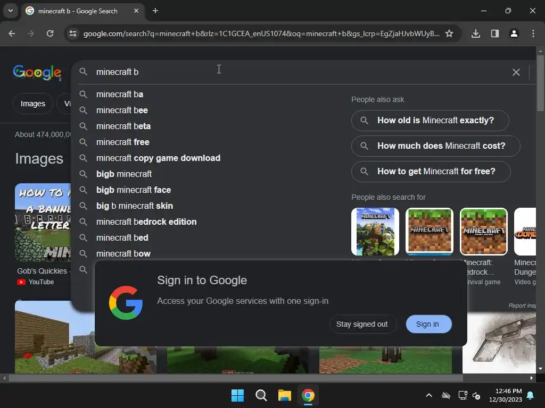Image resolution: width=545 pixels, height=408 pixels.
Task: Click the Chrome taskbar icon
Action: click(x=308, y=395)
